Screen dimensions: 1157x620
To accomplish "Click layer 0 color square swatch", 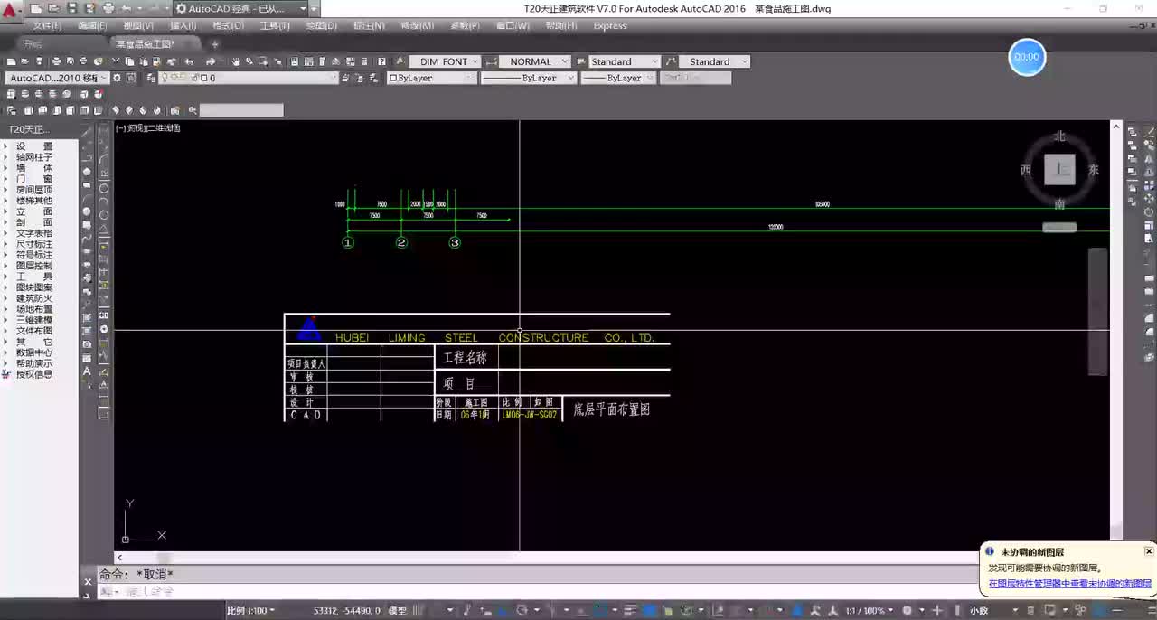I will (x=204, y=78).
